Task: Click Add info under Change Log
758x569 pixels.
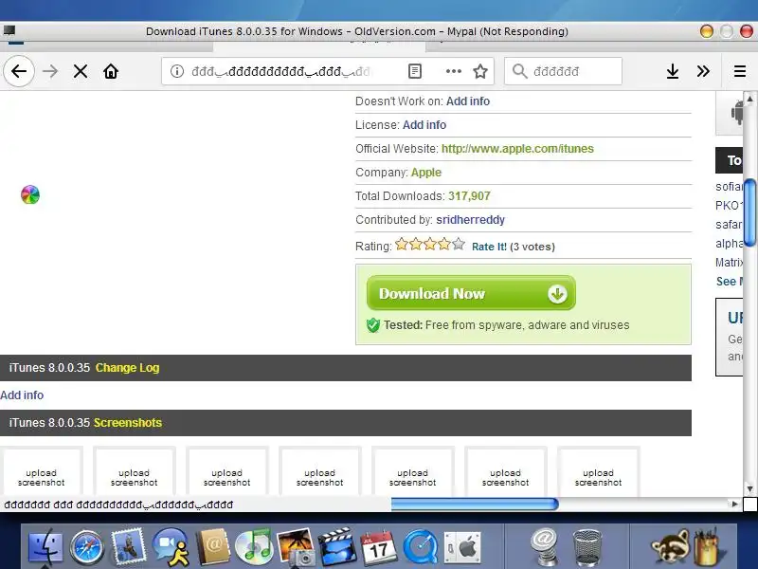Action: coord(22,395)
